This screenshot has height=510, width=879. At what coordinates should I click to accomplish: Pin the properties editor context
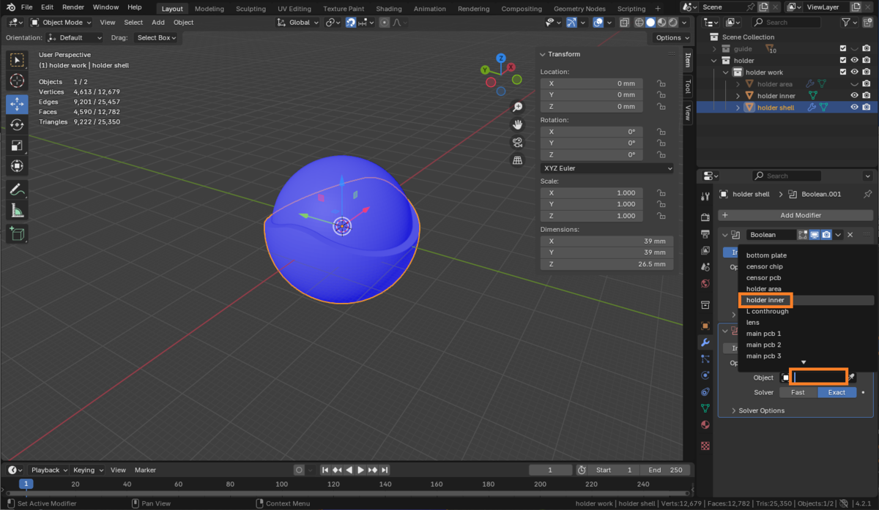868,194
